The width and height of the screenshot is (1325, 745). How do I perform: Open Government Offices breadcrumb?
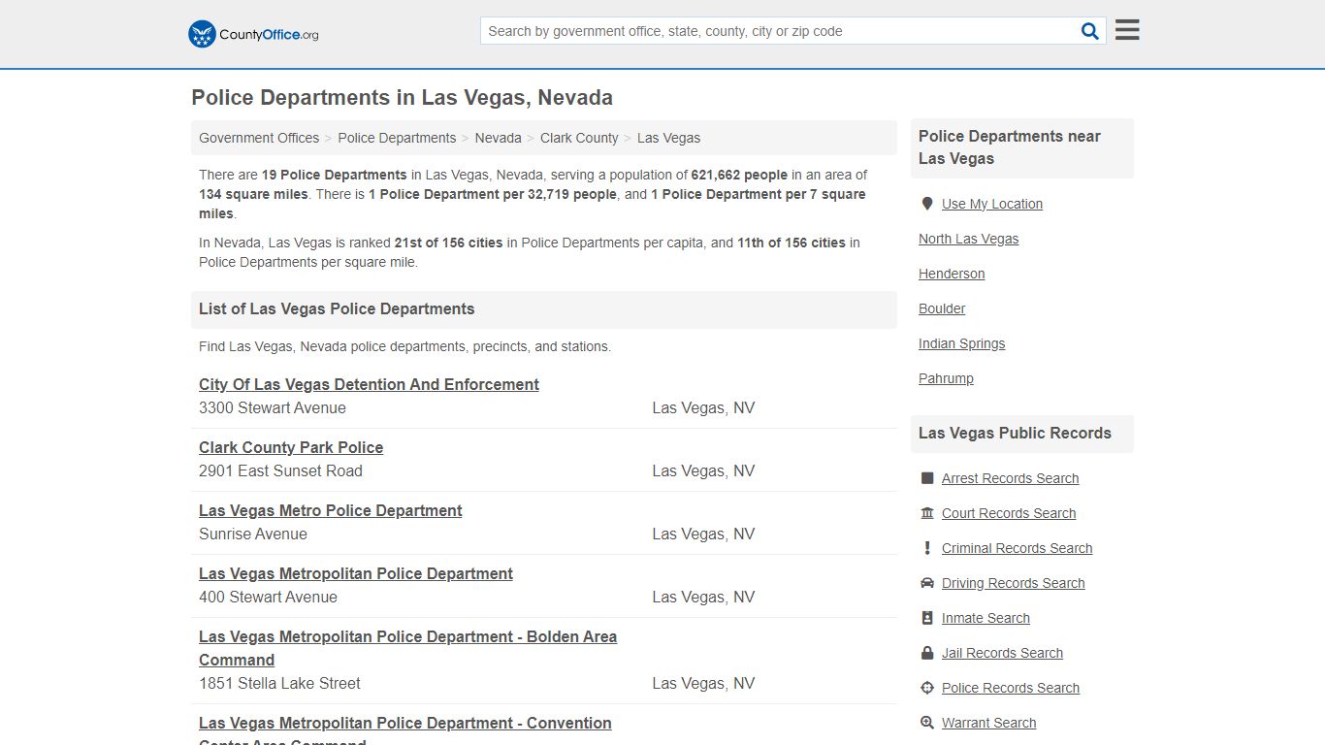(259, 138)
